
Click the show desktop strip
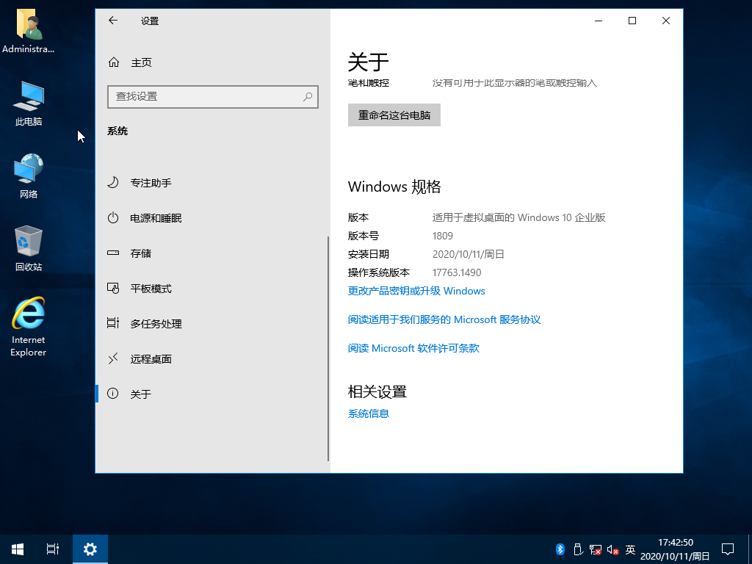[750, 549]
